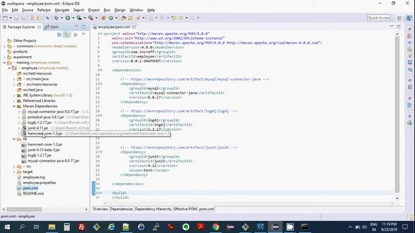415x233 pixels.
Task: Maximize the editor area
Action: 399,27
